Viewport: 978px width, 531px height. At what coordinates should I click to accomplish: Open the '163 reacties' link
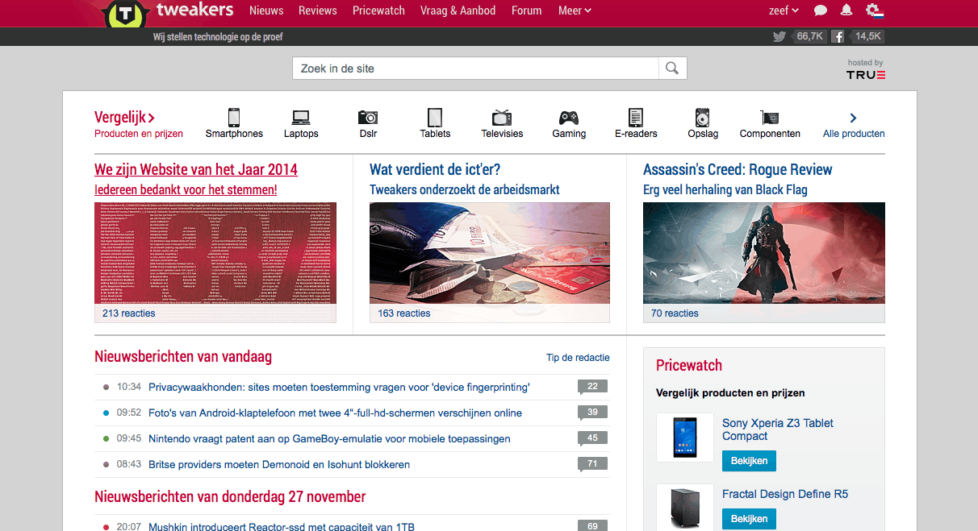pyautogui.click(x=404, y=313)
